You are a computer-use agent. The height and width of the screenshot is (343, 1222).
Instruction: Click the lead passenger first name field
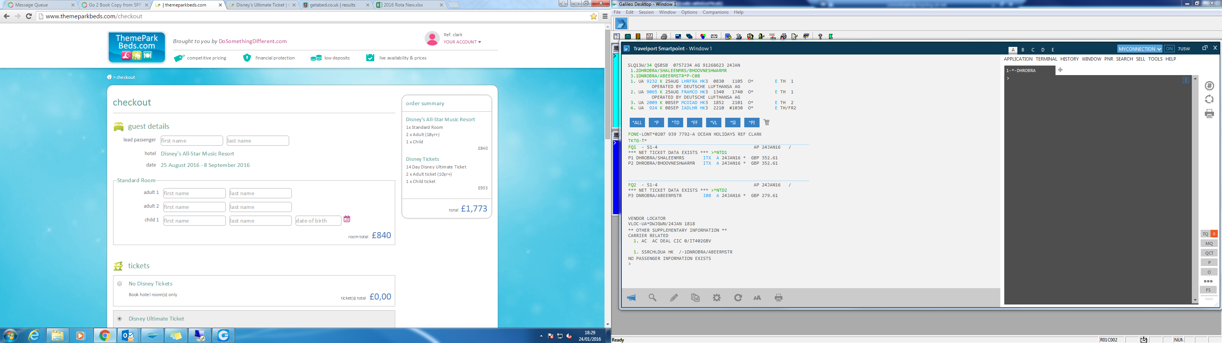coord(192,141)
